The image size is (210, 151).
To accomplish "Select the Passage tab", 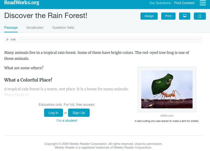I will pyautogui.click(x=11, y=28).
